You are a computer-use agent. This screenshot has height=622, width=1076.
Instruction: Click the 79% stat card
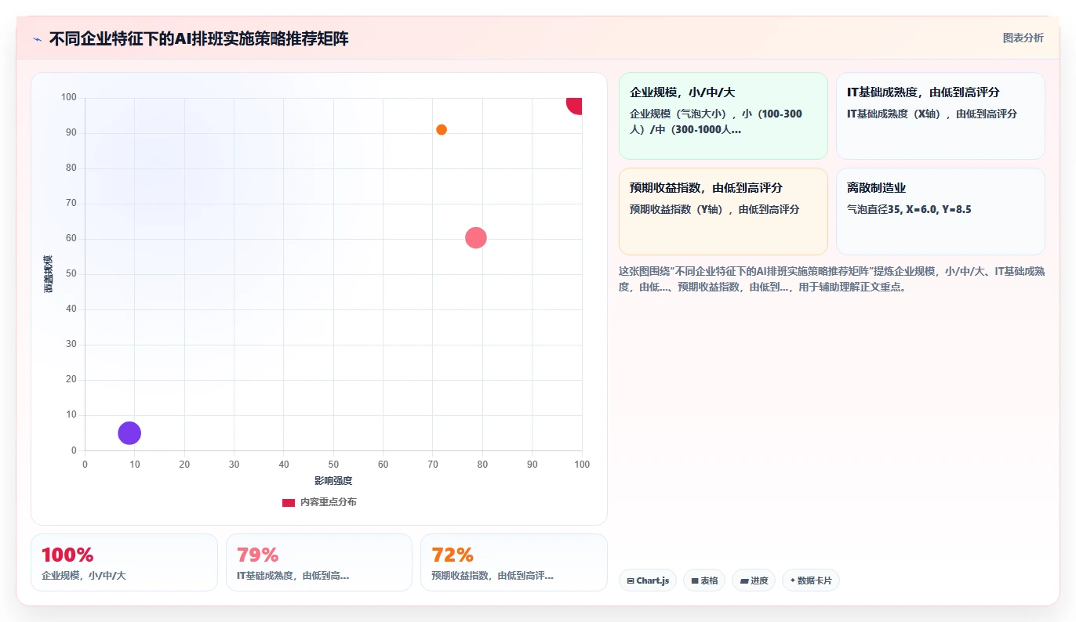click(319, 562)
